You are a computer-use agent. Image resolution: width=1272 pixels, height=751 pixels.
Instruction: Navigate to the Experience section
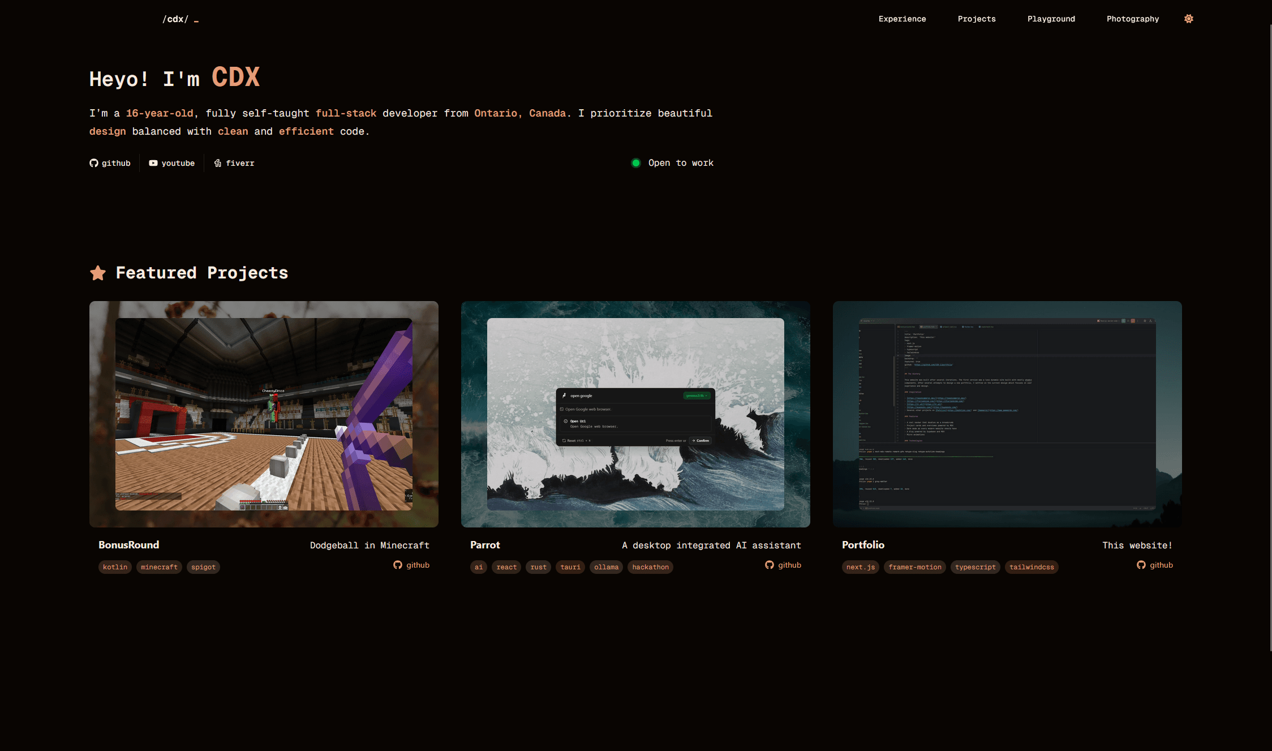click(902, 19)
